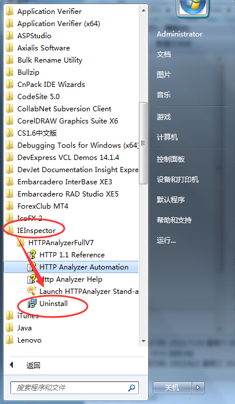Open Administrator user folder link
This screenshot has height=404, width=235.
(179, 34)
